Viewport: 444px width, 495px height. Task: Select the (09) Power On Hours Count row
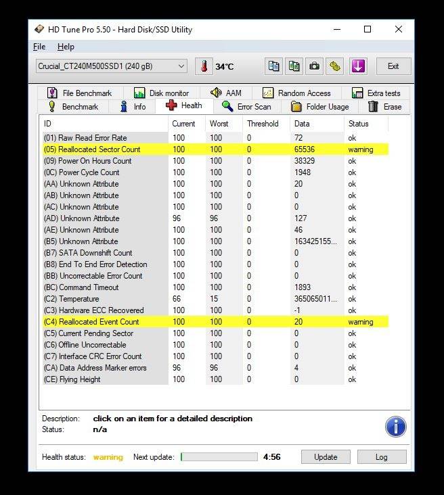[x=215, y=161]
